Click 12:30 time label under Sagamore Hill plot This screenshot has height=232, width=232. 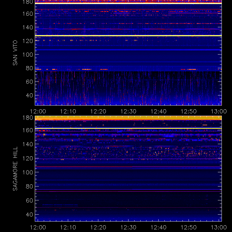128,227
